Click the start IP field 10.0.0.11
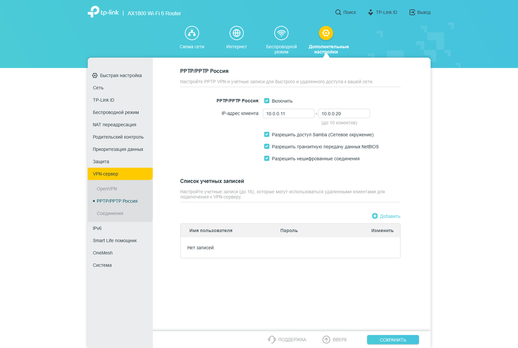The image size is (518, 348). coord(289,113)
